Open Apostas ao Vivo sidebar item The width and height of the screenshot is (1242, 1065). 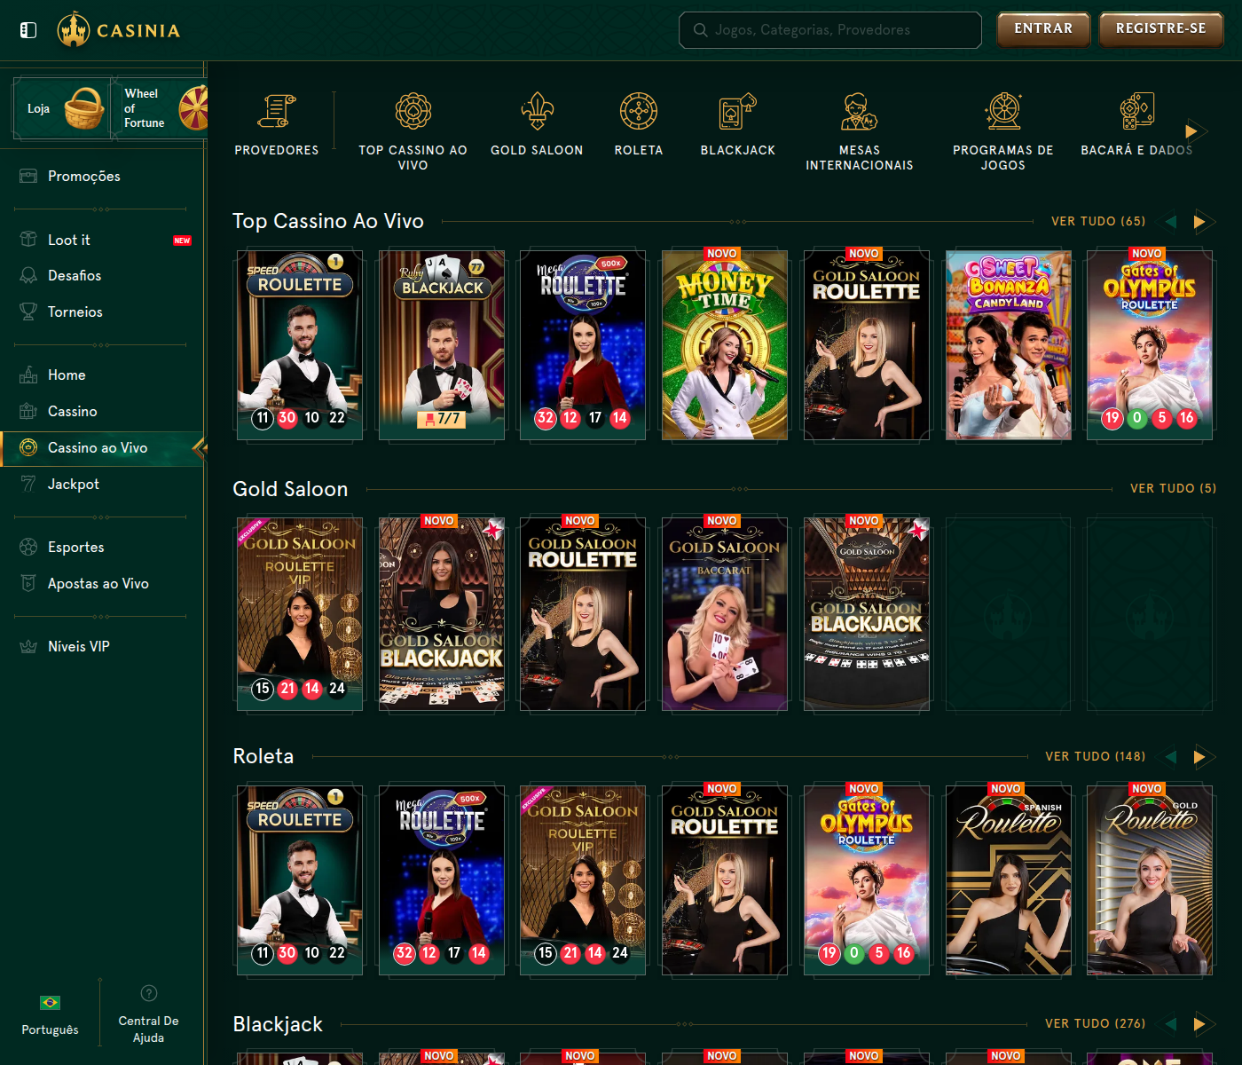(x=100, y=583)
